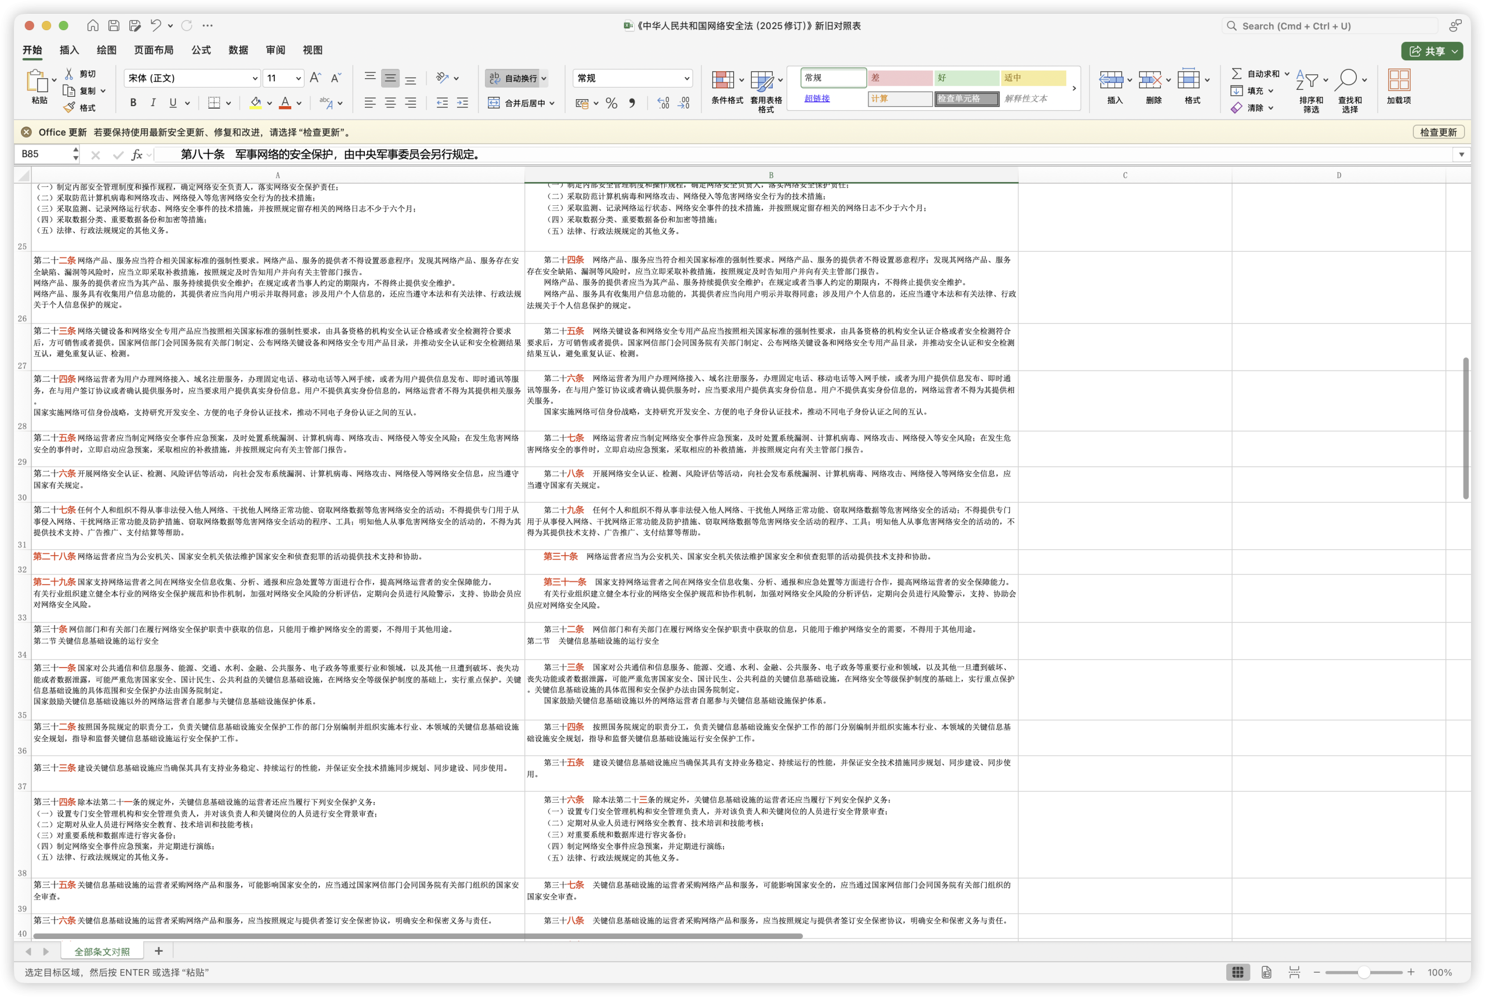Open the number format dropdown 常规
The height and width of the screenshot is (997, 1485).
(686, 78)
